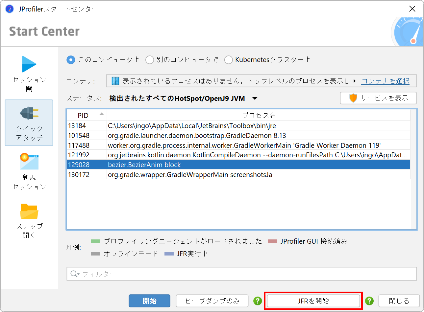Click the process list vertical scrollbar

tap(413, 169)
